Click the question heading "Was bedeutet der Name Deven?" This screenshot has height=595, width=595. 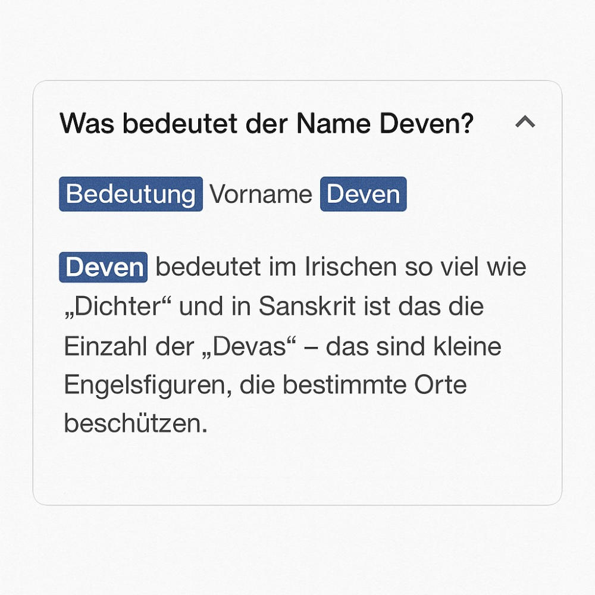pyautogui.click(x=267, y=123)
